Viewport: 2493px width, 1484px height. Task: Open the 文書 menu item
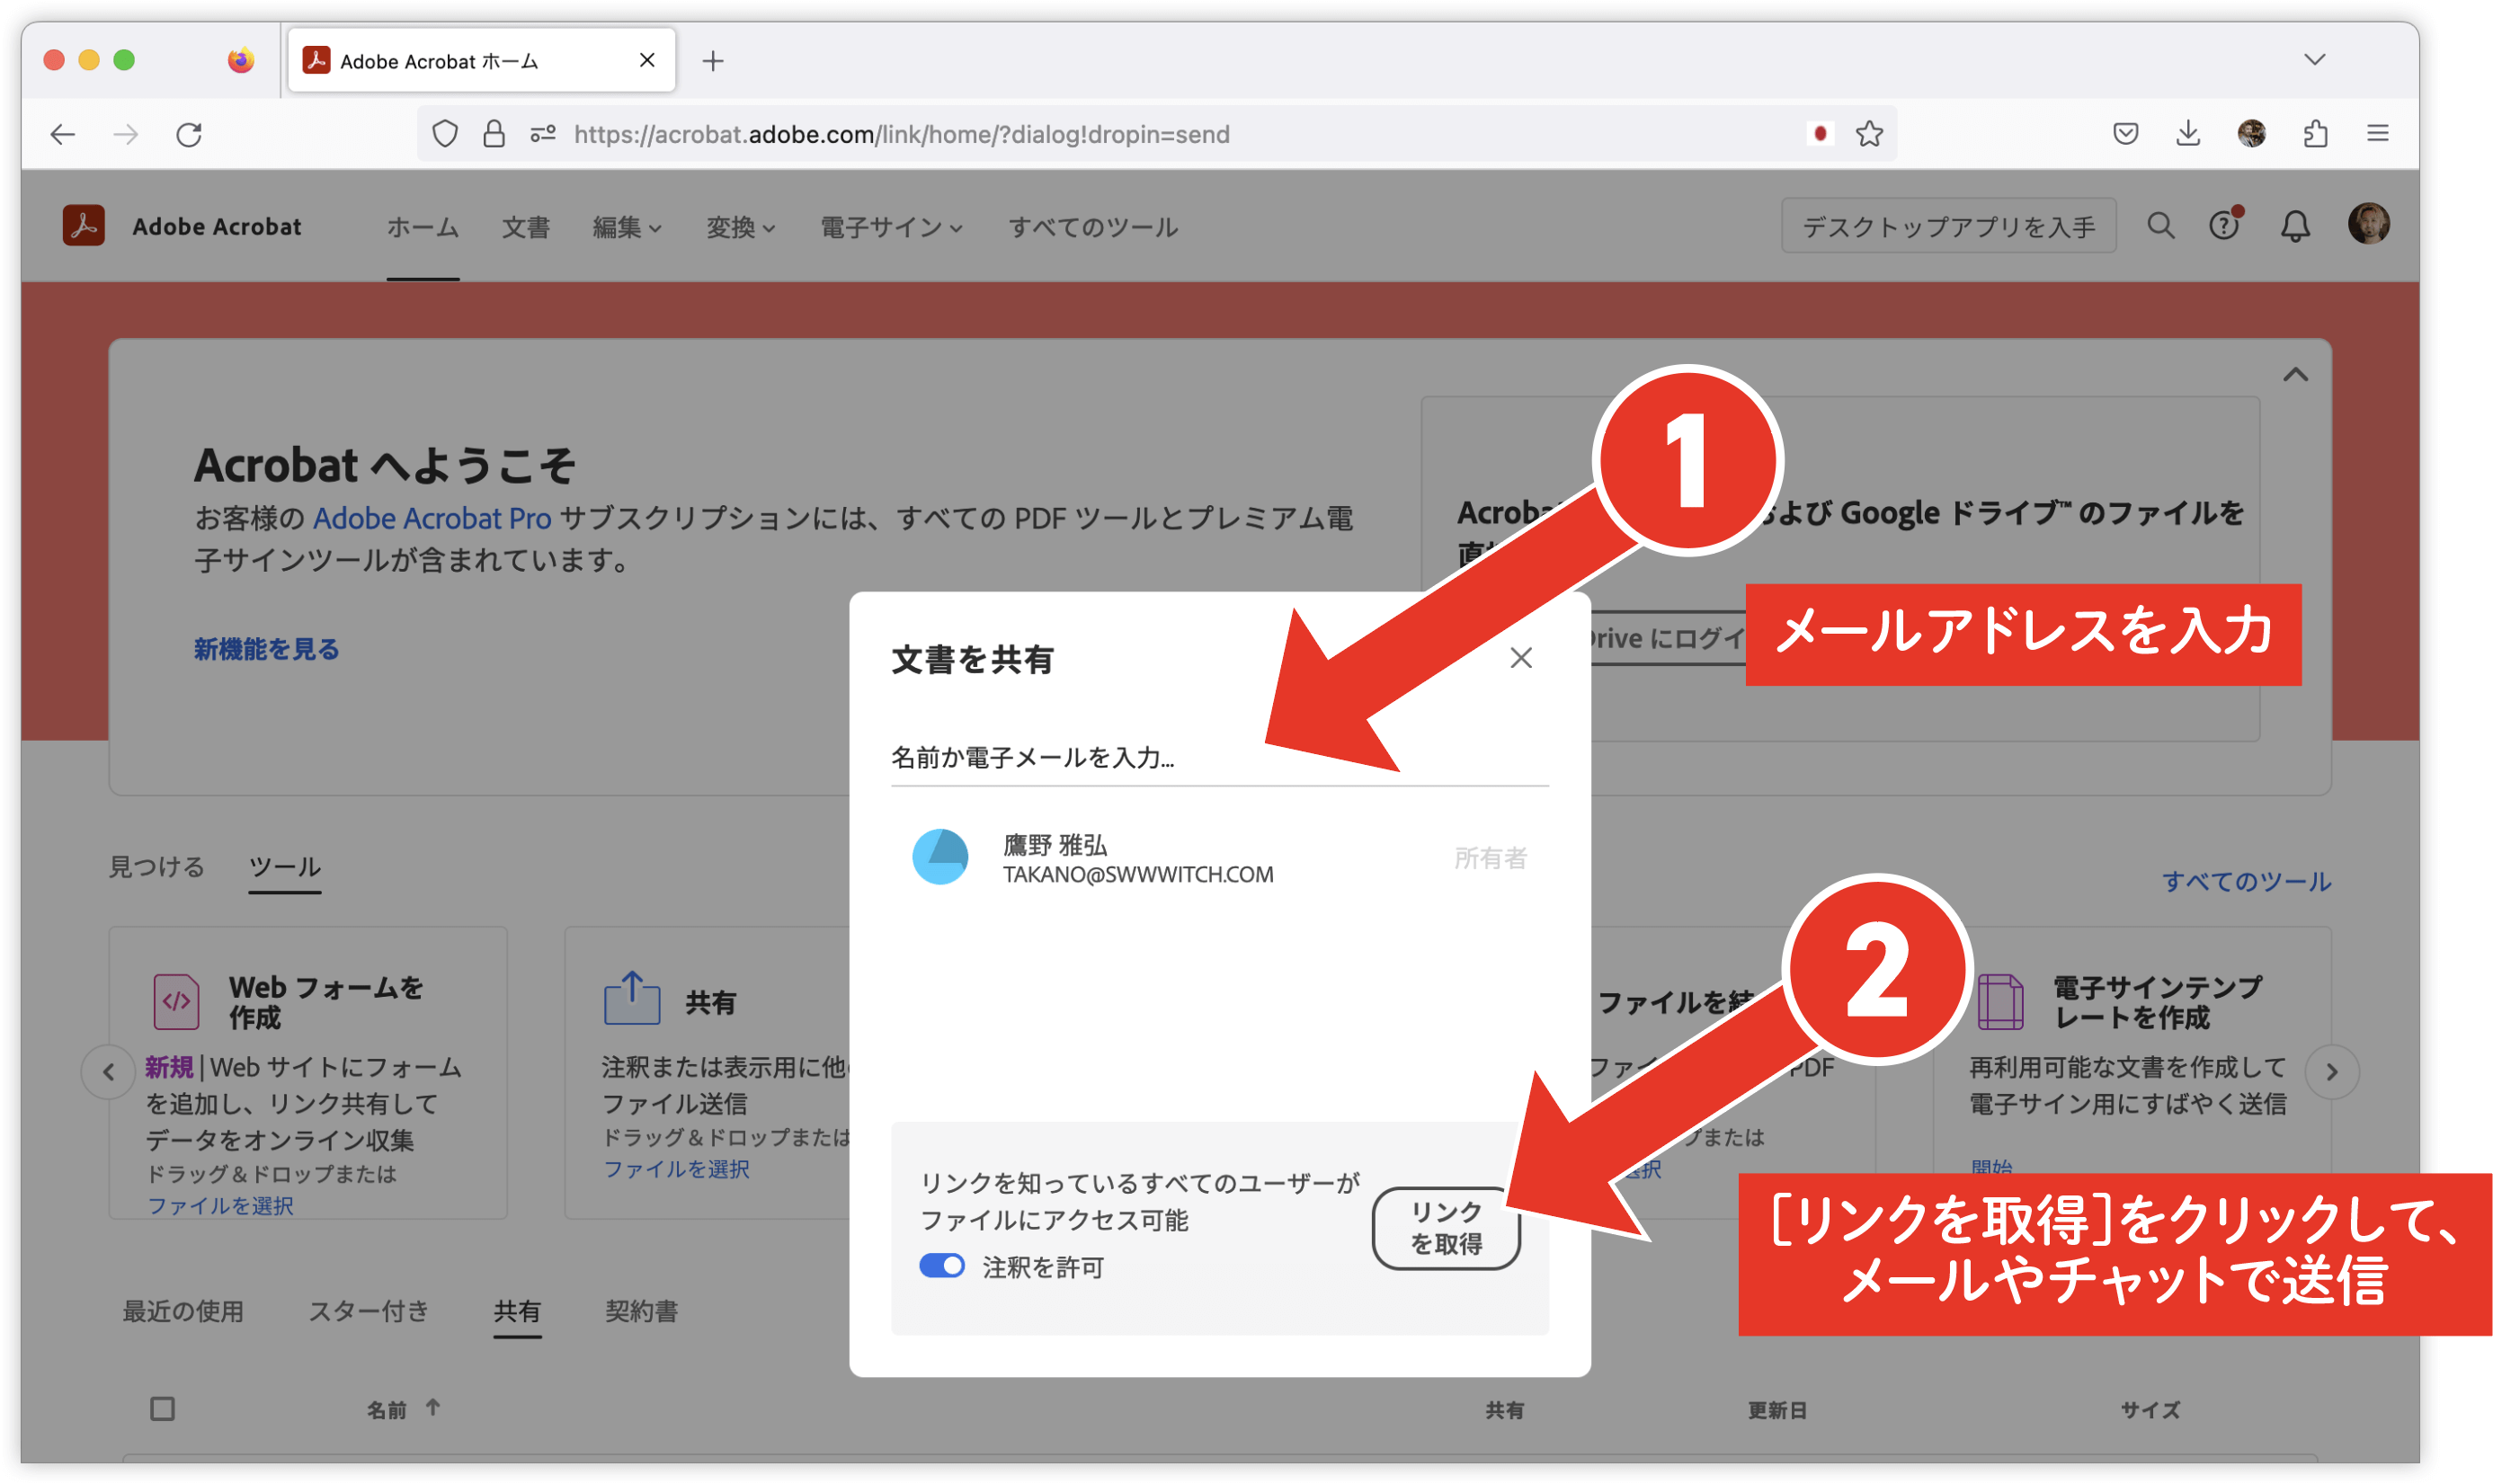526,228
